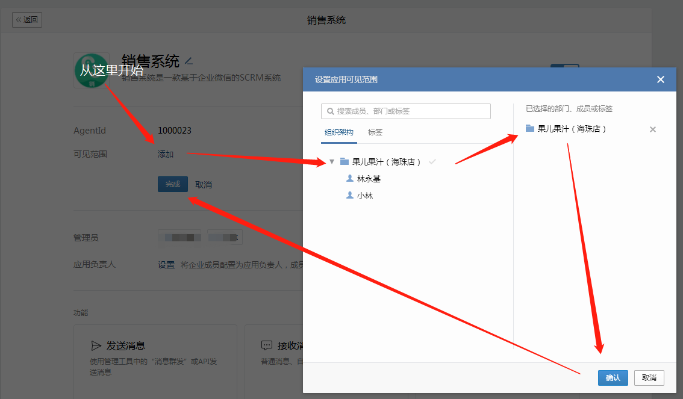Click the 返回 back button

[x=27, y=20]
